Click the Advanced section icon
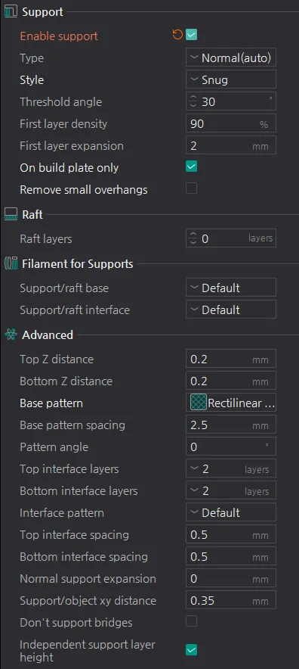Viewport: 299px width, 669px height. (11, 335)
